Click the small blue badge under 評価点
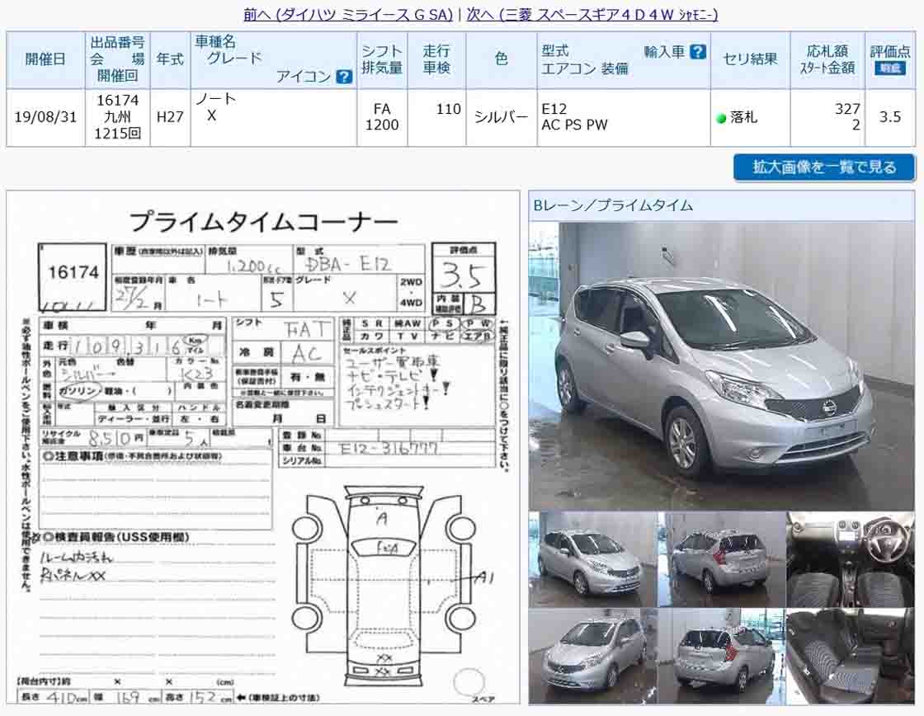This screenshot has height=716, width=924. [x=890, y=68]
